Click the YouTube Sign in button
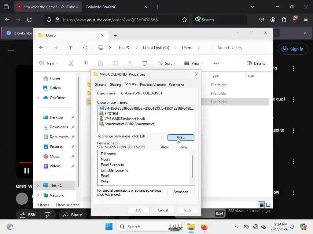 (x=293, y=49)
